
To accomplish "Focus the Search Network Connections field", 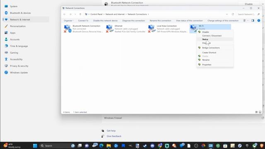I will (246, 14).
